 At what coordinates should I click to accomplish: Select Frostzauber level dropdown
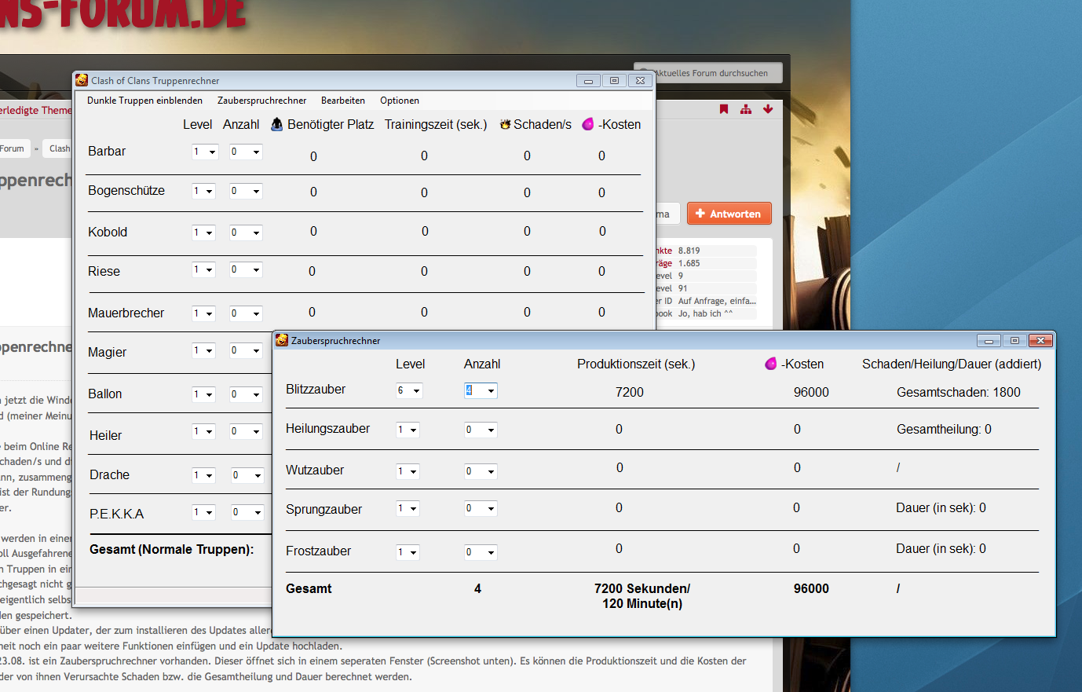click(x=408, y=552)
